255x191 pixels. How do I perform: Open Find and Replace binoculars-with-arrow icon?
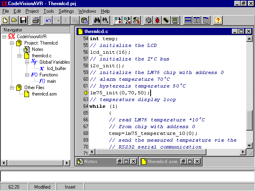[x=105, y=20]
